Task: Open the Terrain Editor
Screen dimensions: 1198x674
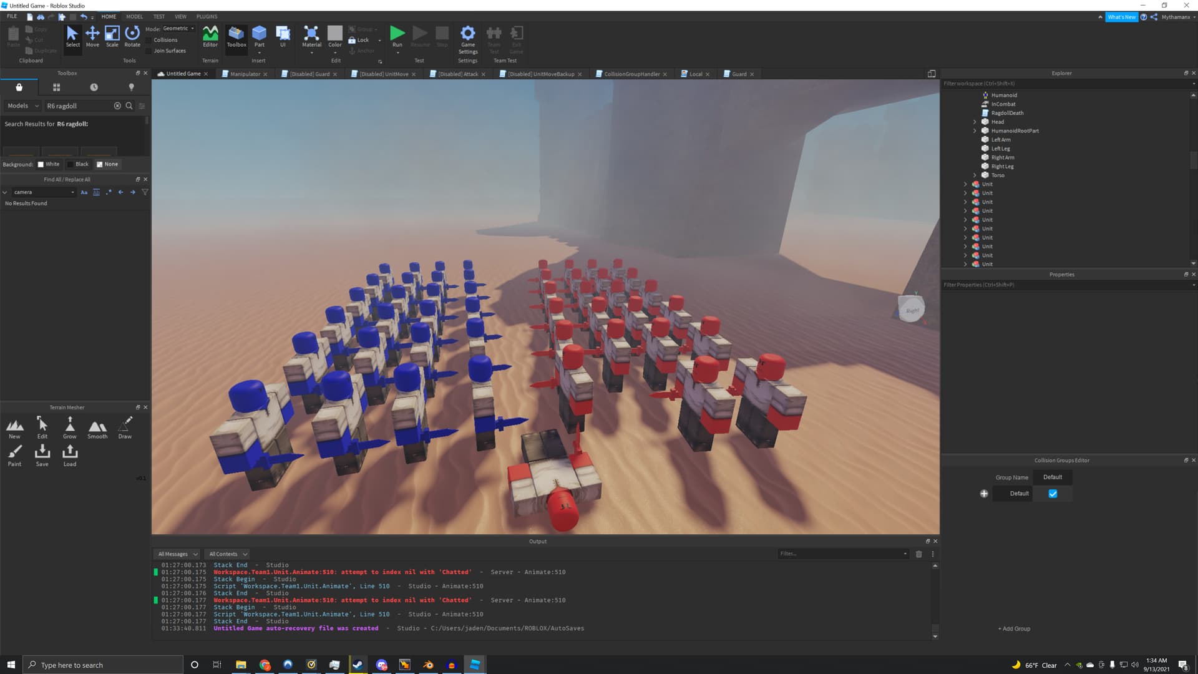Action: click(x=210, y=37)
